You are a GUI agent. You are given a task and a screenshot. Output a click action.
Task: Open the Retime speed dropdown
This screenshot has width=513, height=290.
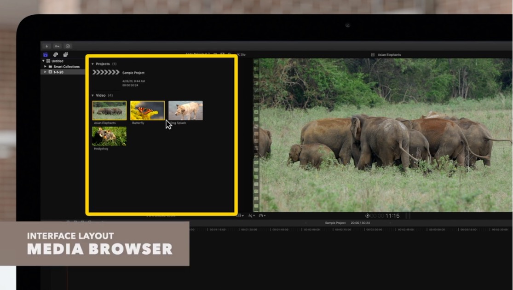[x=262, y=216]
